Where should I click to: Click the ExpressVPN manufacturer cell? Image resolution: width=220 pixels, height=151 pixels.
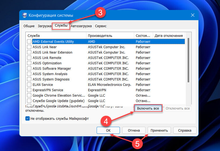tap(97, 90)
